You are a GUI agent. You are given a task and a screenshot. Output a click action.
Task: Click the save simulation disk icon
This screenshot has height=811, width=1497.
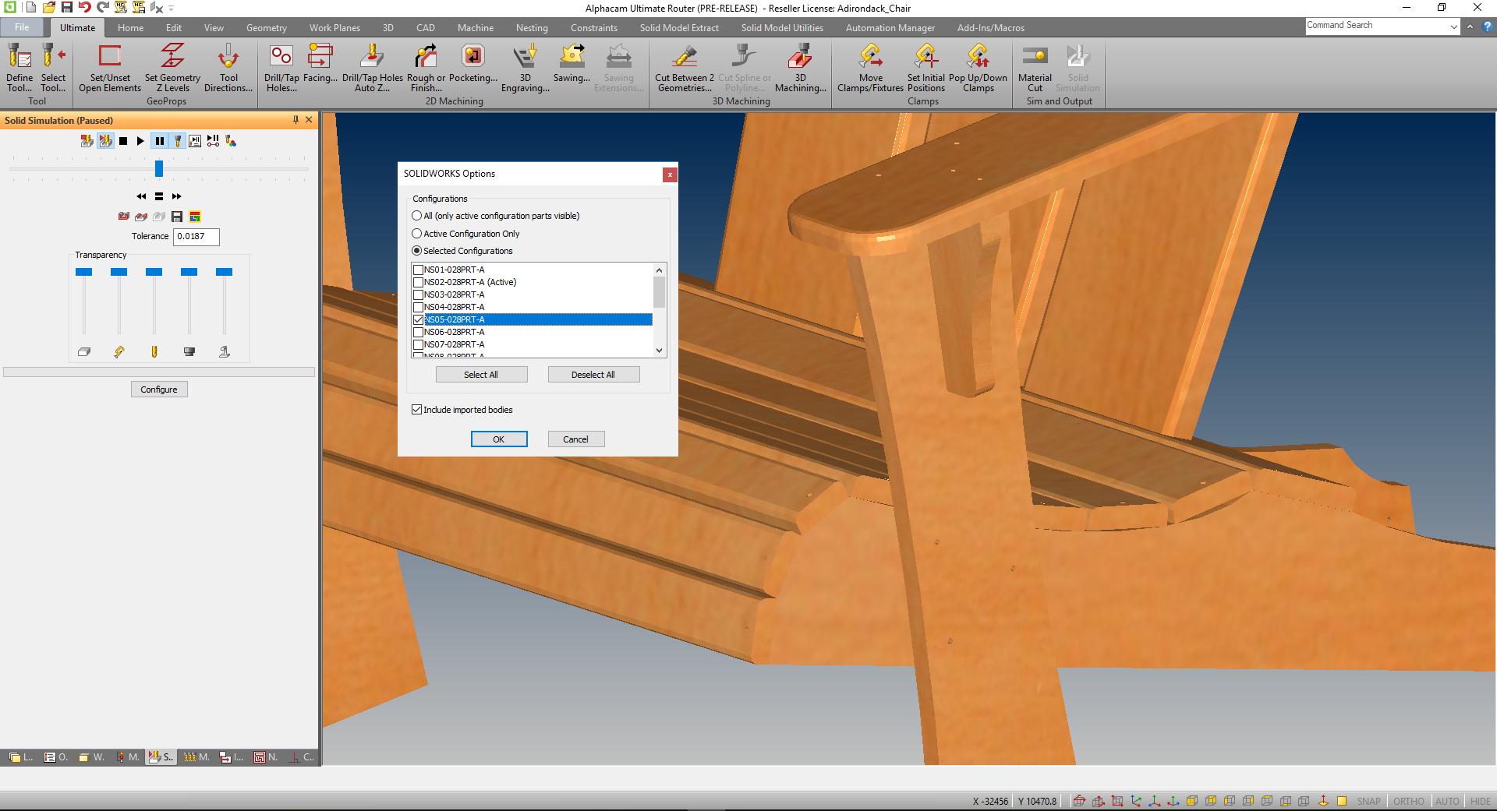tap(177, 217)
